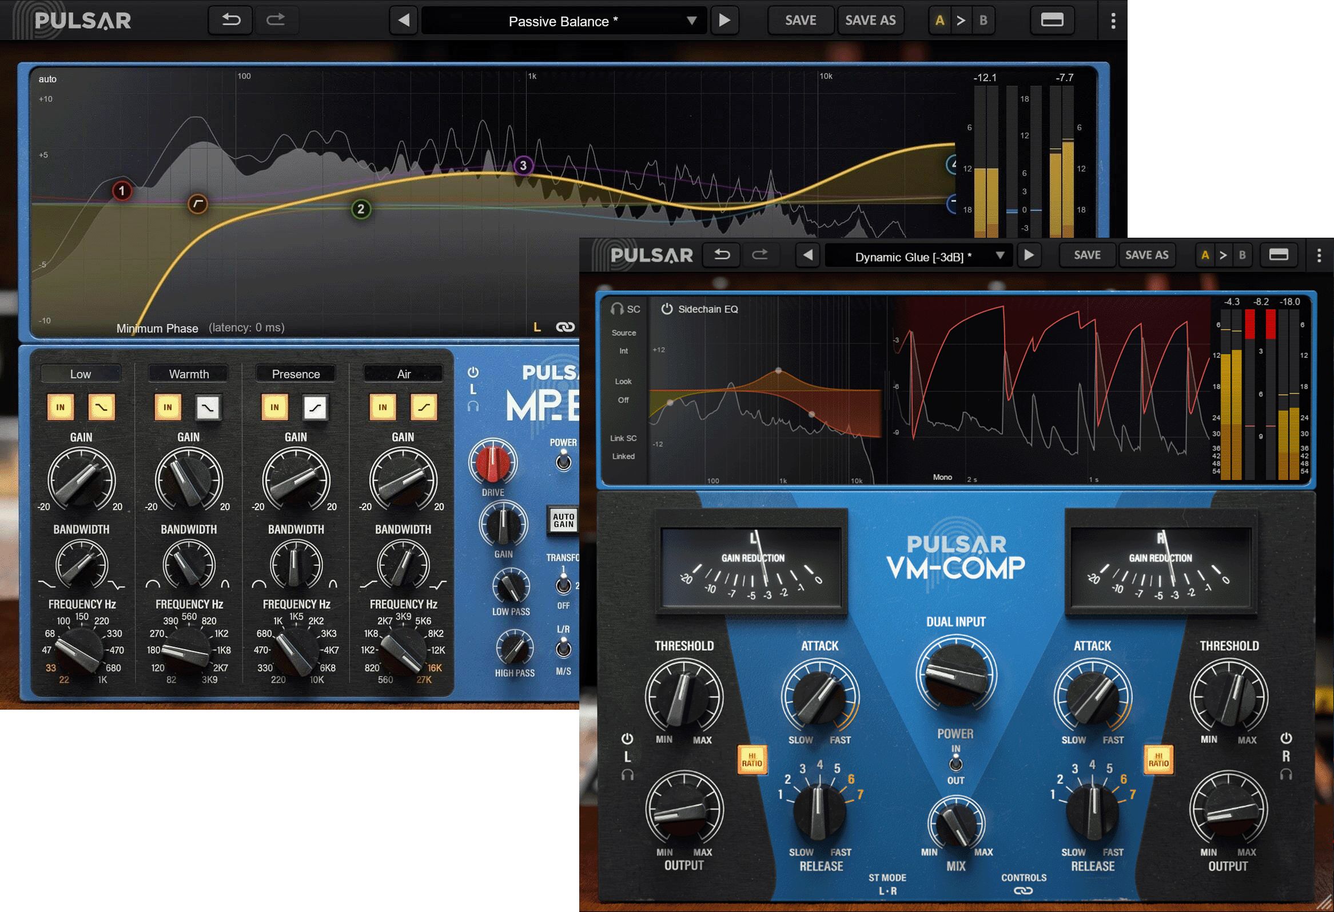Toggle Warmth band IN button
Image resolution: width=1334 pixels, height=912 pixels.
[x=168, y=407]
